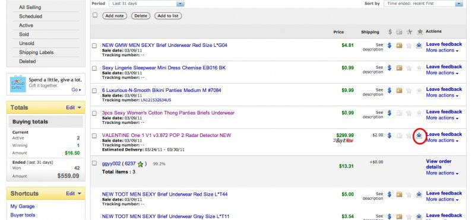This screenshot has height=220, width=475.
Task: Select Scheduled in sidebar
Action: click(31, 17)
